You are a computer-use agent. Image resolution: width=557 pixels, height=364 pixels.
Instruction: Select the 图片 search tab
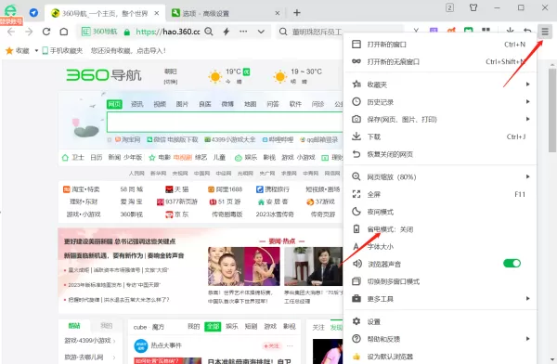(182, 104)
